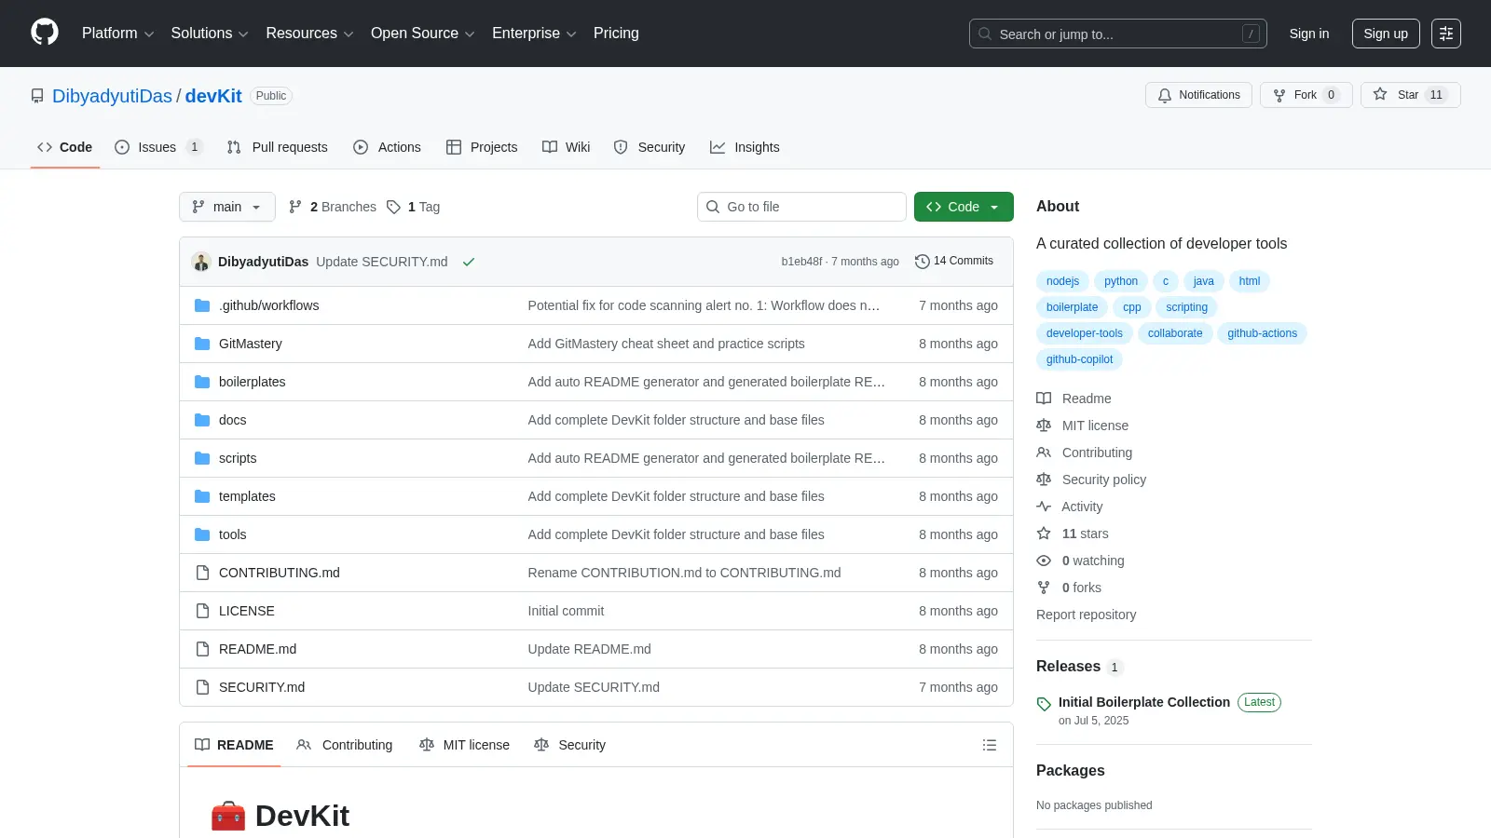Open the Pricing link
This screenshot has height=838, width=1491.
pos(616,34)
